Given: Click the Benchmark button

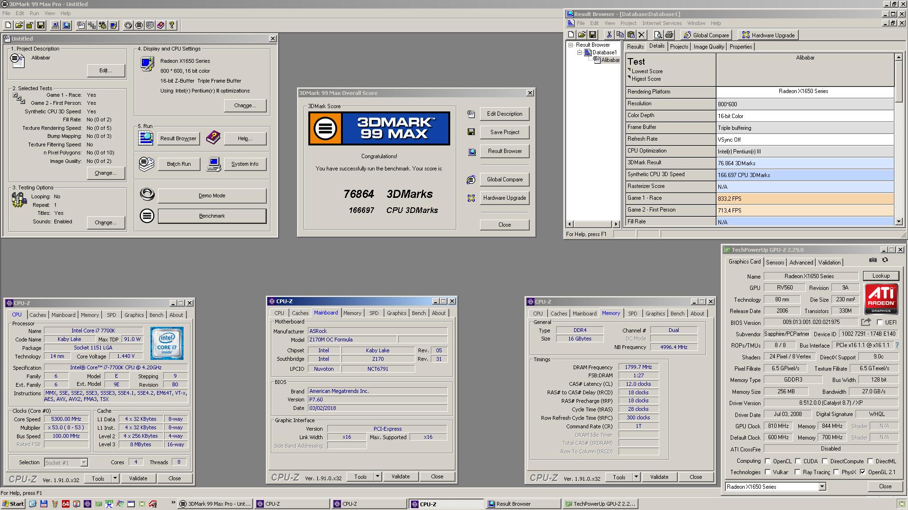Looking at the screenshot, I should (x=212, y=216).
